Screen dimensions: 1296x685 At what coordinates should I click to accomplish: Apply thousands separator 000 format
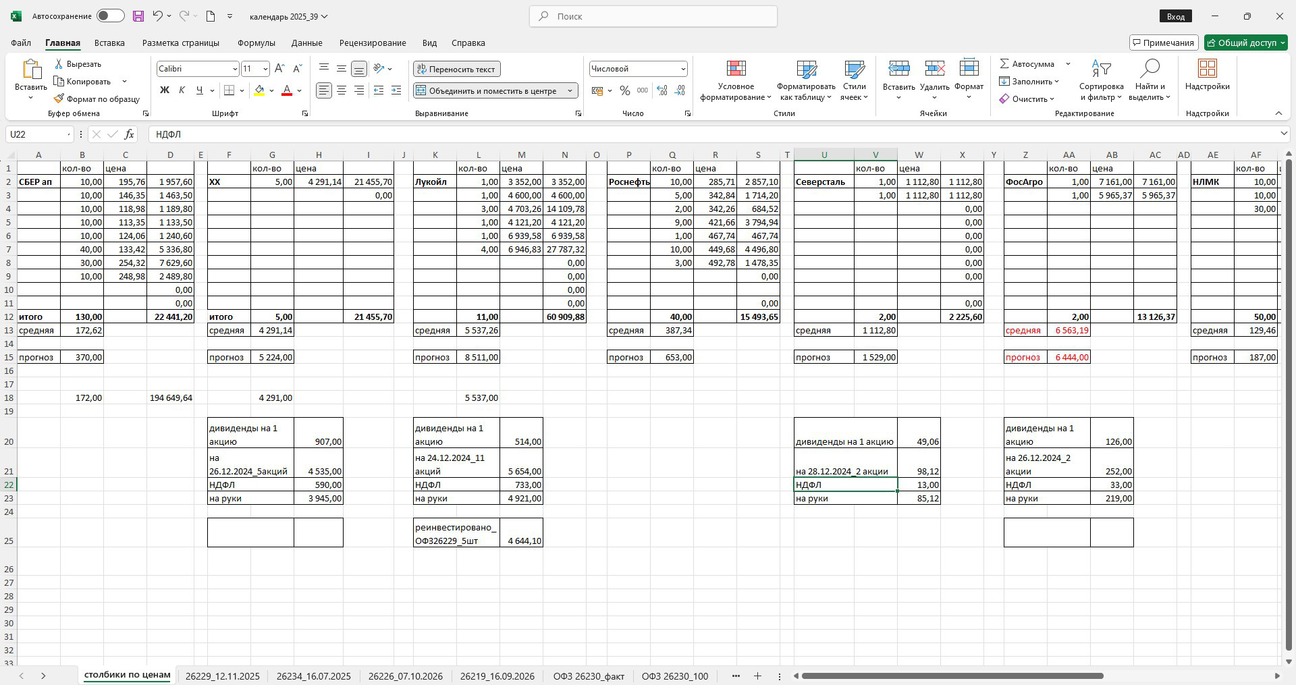coord(643,90)
